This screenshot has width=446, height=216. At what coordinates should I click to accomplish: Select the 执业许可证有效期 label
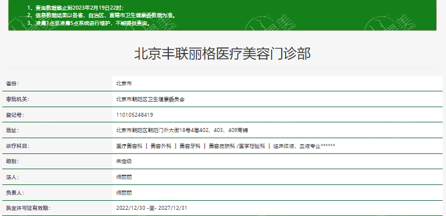coord(28,208)
